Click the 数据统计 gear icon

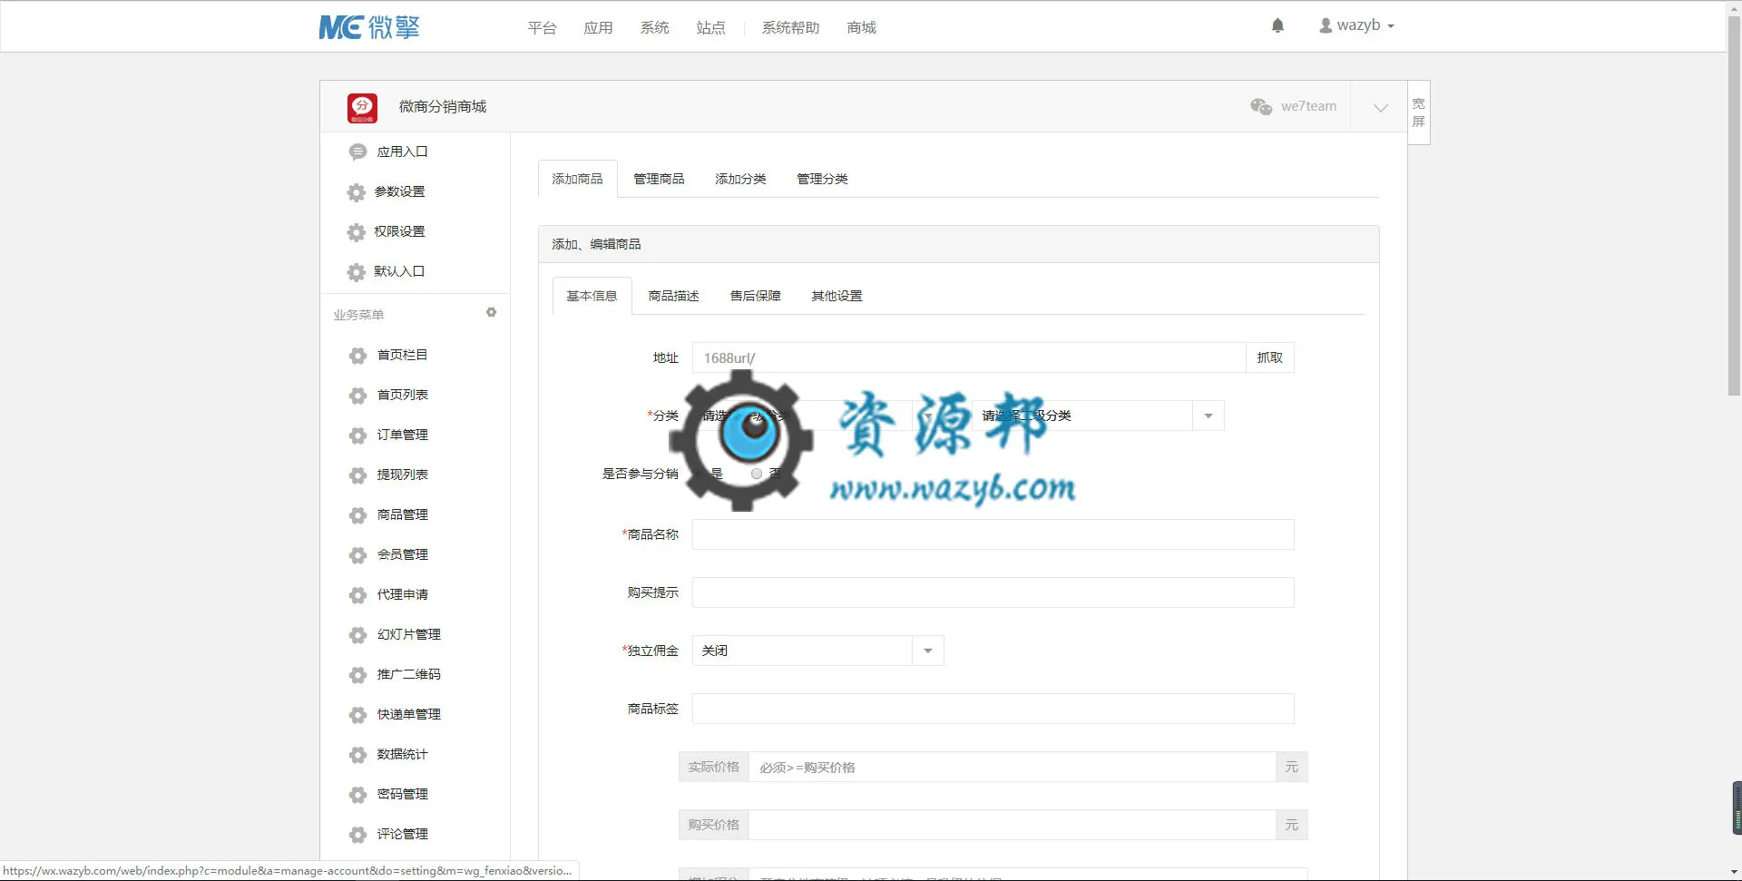click(x=358, y=755)
